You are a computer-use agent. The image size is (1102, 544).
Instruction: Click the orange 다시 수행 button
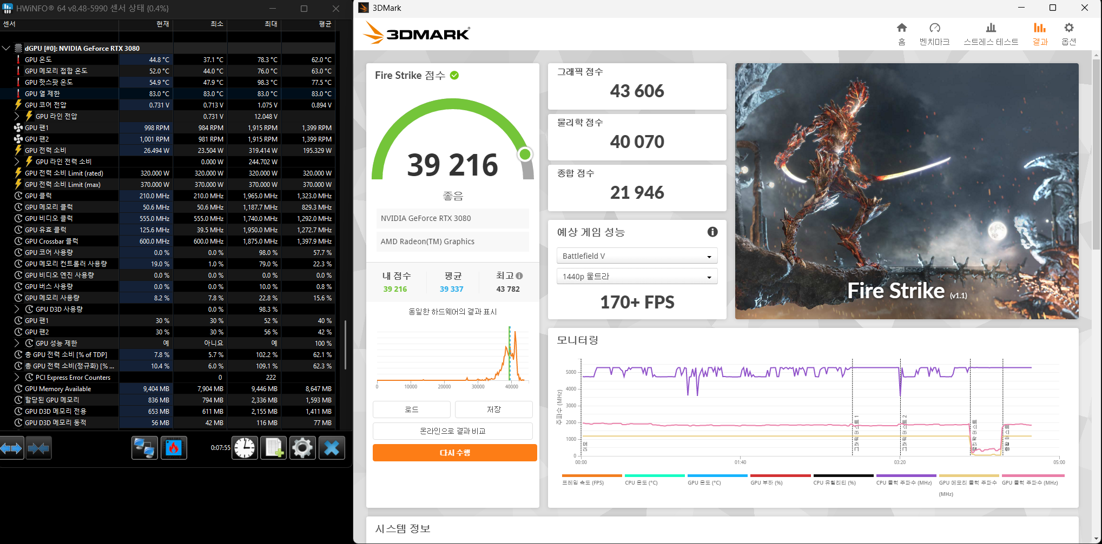pos(455,453)
